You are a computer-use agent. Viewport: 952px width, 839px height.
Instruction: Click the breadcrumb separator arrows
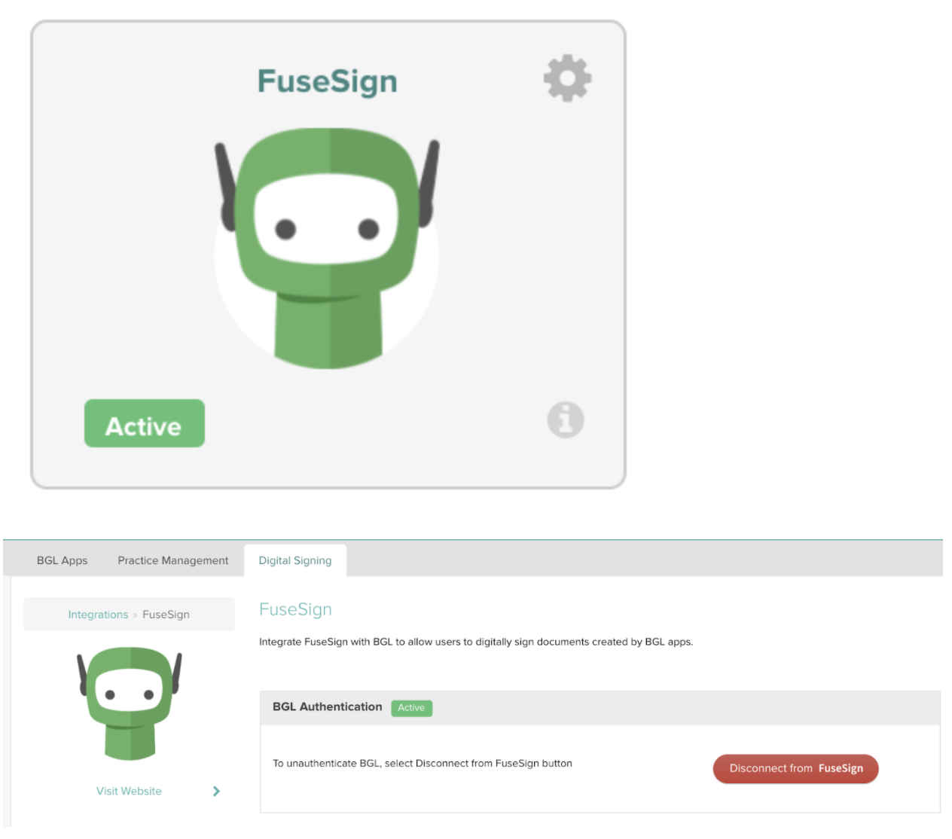click(x=136, y=615)
